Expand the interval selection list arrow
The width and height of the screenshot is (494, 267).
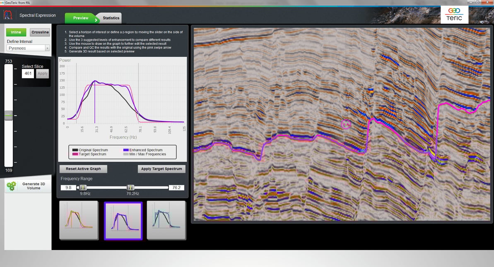click(47, 48)
